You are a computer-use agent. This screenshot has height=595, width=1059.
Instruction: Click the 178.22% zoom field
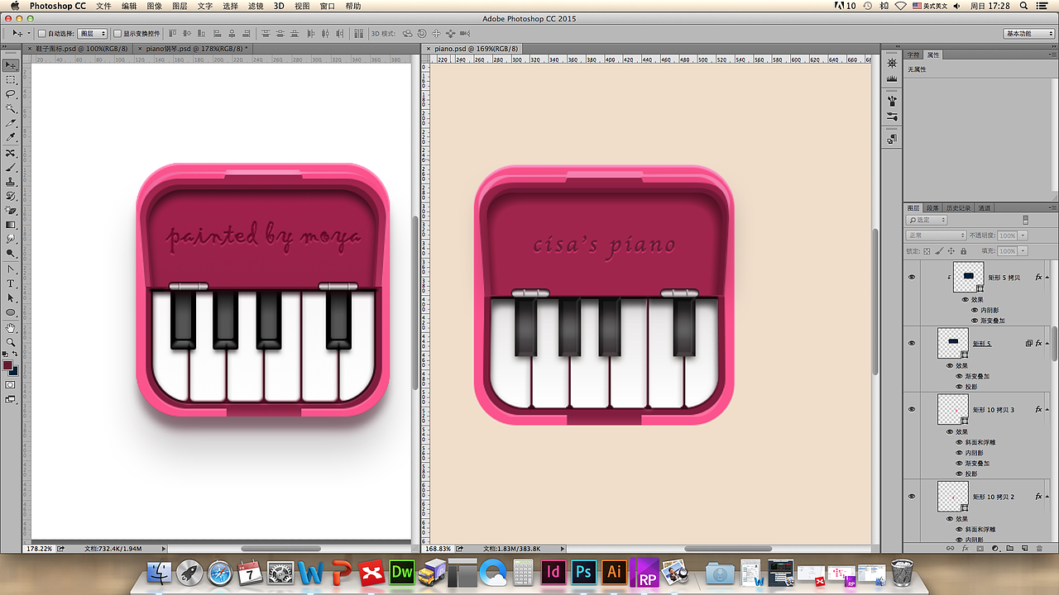tap(40, 548)
